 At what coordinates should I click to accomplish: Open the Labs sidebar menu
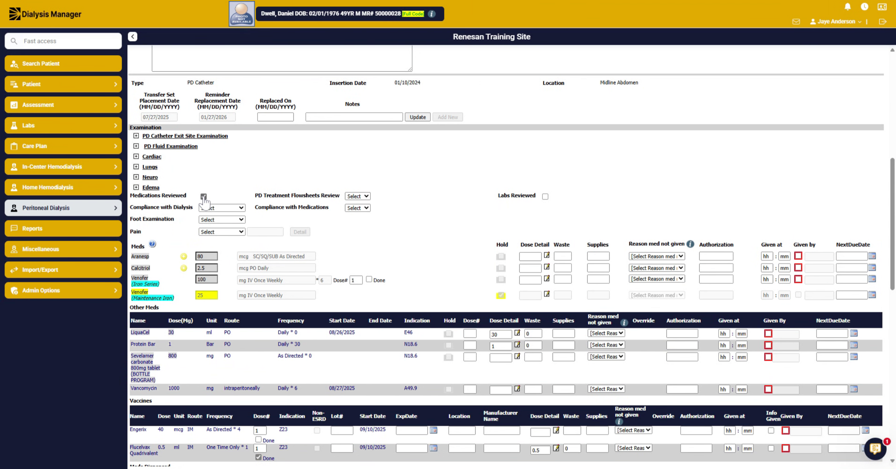click(63, 125)
